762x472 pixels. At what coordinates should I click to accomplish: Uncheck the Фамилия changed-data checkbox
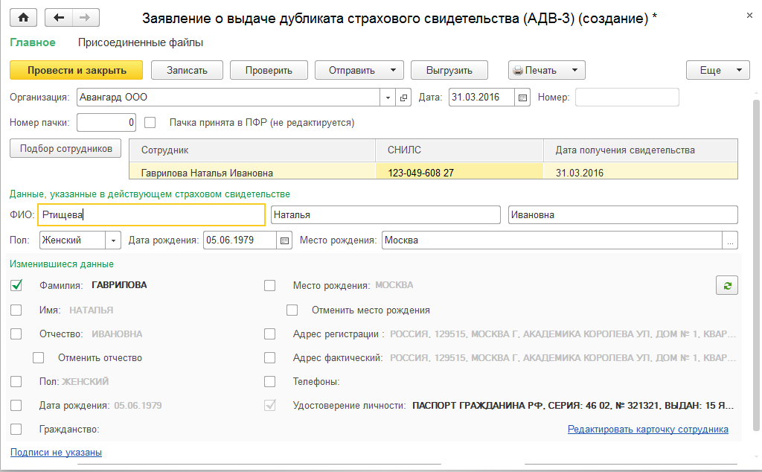coord(16,285)
